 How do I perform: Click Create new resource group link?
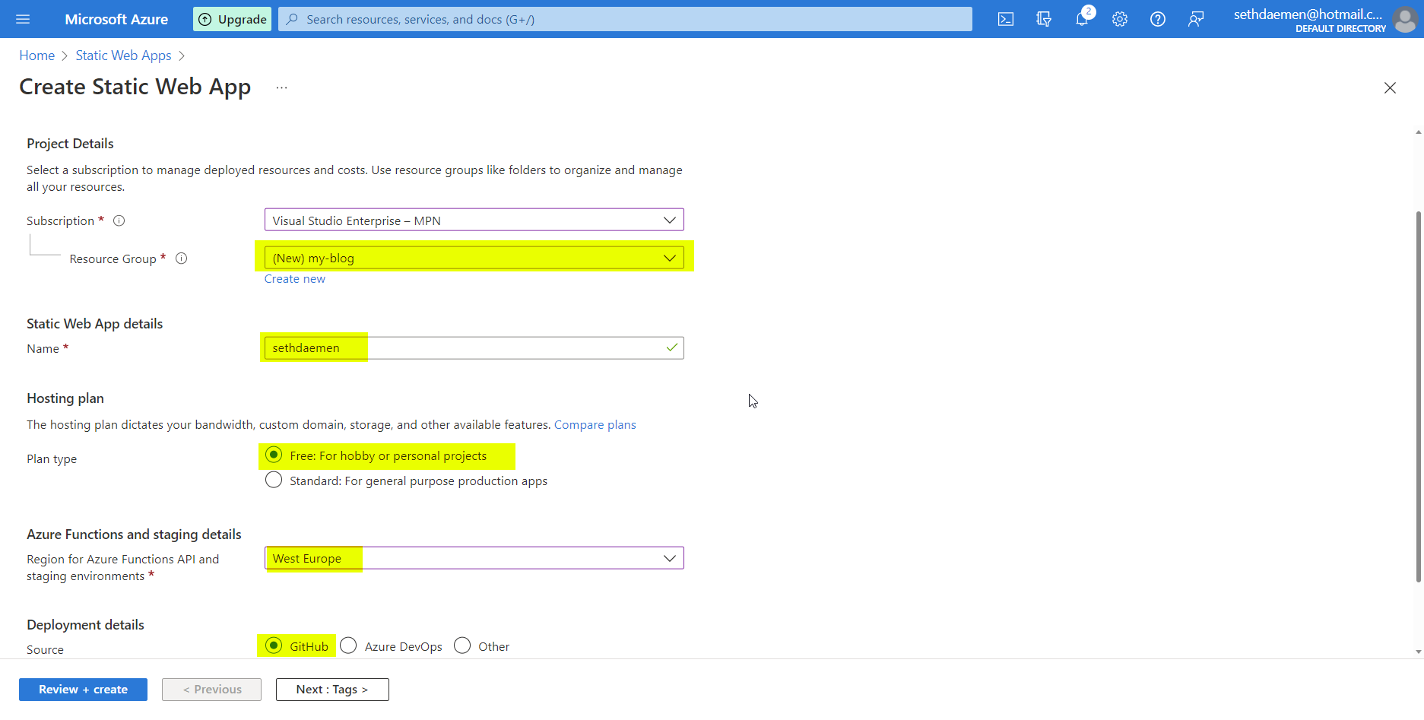tap(294, 279)
